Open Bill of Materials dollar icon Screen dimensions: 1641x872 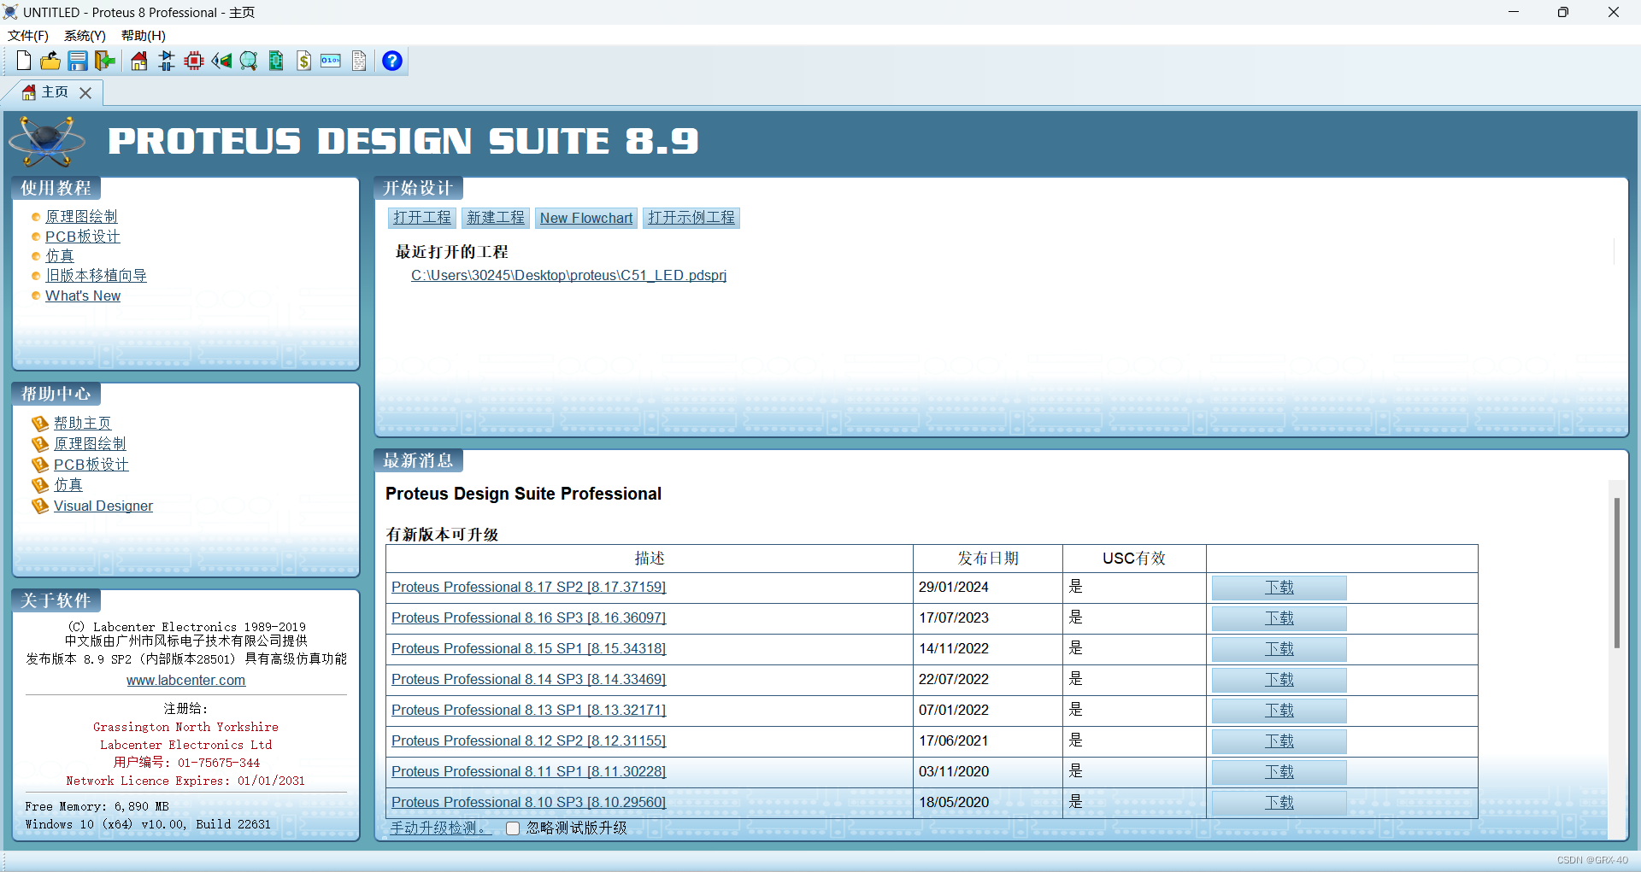[x=303, y=61]
